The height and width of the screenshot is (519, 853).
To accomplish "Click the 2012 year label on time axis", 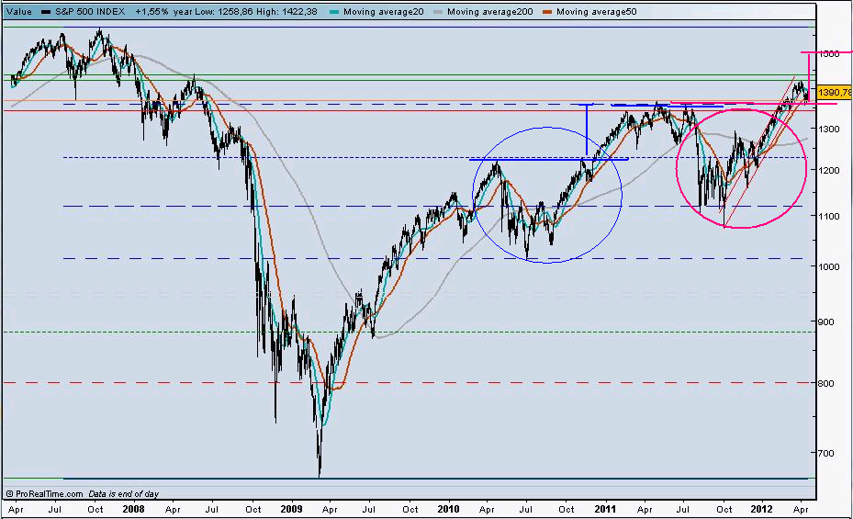I will pyautogui.click(x=761, y=509).
